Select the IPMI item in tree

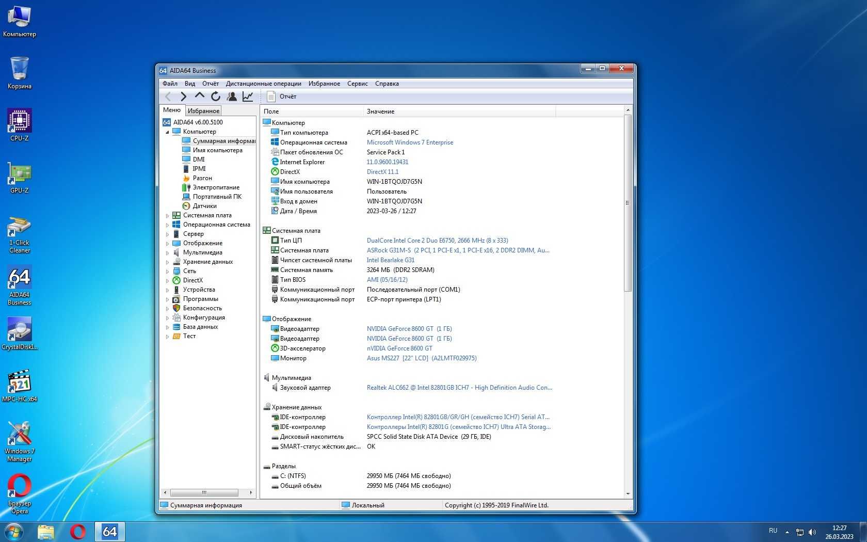click(x=199, y=169)
